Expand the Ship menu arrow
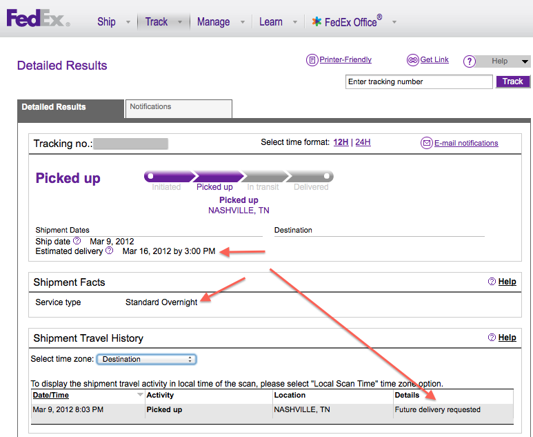This screenshot has width=533, height=437. [x=128, y=22]
